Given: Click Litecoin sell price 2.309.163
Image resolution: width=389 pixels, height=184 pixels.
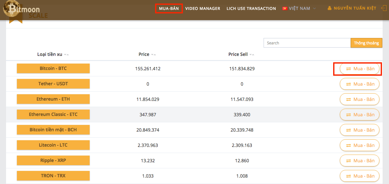Looking at the screenshot, I should 242,145.
